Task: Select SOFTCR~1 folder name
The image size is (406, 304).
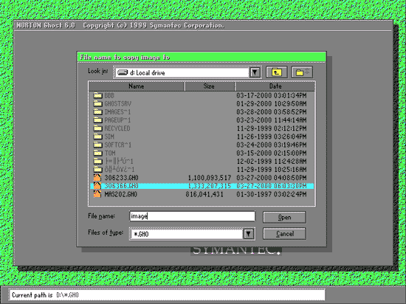Action: pos(118,145)
